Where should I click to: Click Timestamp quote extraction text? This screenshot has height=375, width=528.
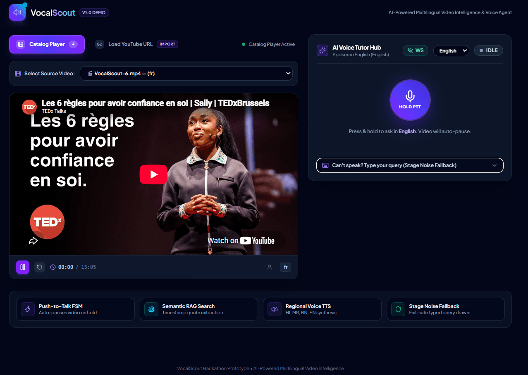[193, 313]
